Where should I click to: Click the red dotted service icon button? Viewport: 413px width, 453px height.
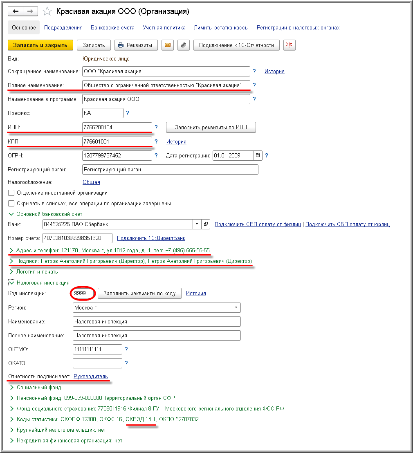pos(289,45)
